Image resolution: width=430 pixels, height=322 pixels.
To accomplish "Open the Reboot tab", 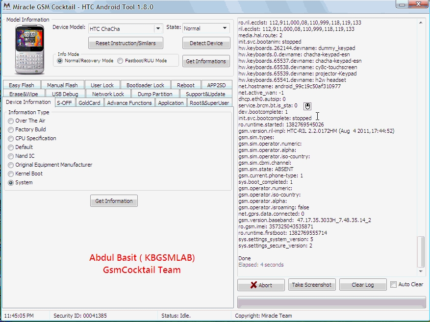I will [186, 85].
